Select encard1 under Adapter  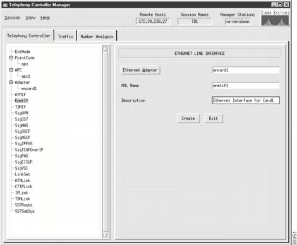(x=29, y=88)
